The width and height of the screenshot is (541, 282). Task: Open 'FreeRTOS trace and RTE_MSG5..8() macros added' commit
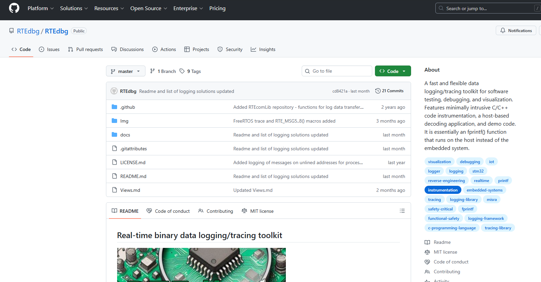(285, 121)
